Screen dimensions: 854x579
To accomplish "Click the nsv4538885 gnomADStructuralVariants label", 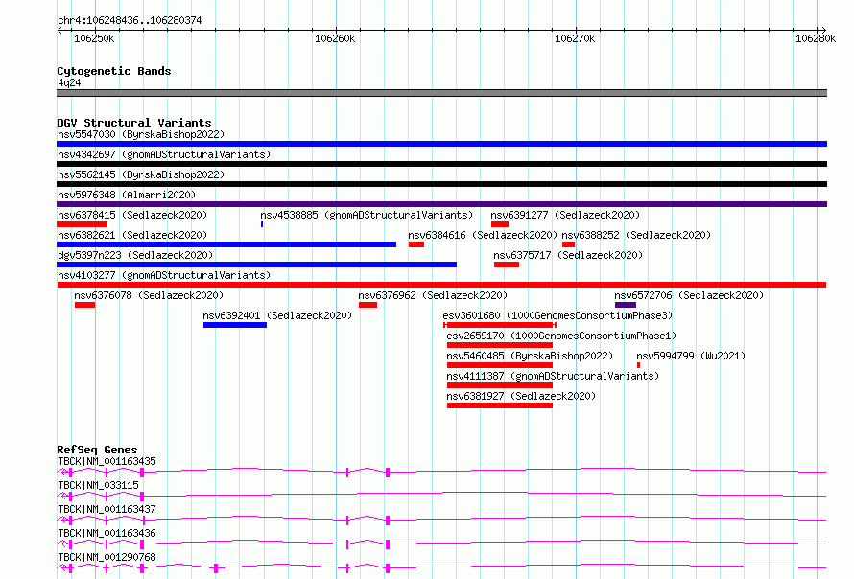I will (367, 215).
